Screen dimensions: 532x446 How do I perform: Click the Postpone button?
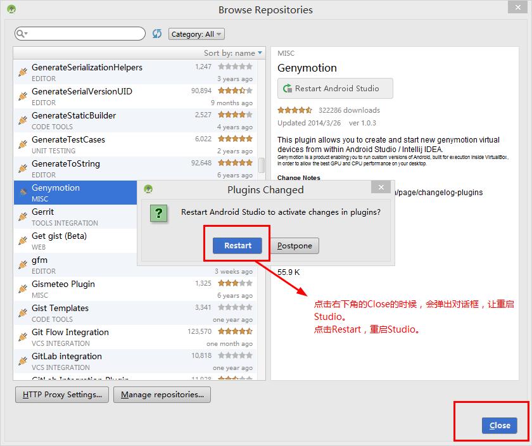click(294, 245)
